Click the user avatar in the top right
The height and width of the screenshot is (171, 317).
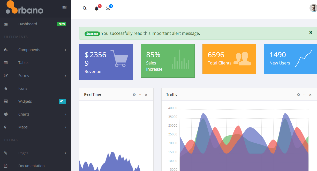313,8
